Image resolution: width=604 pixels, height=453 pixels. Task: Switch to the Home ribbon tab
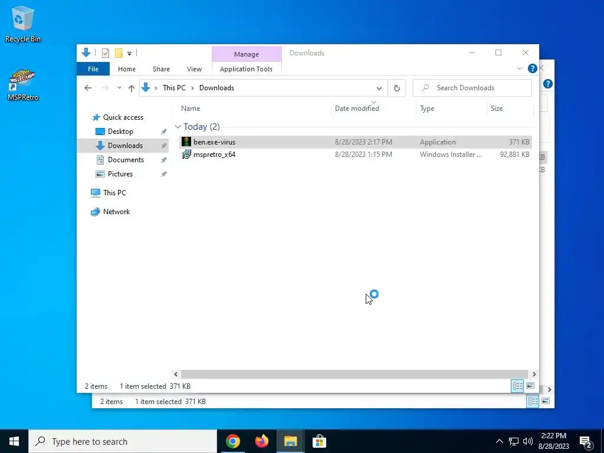[127, 69]
